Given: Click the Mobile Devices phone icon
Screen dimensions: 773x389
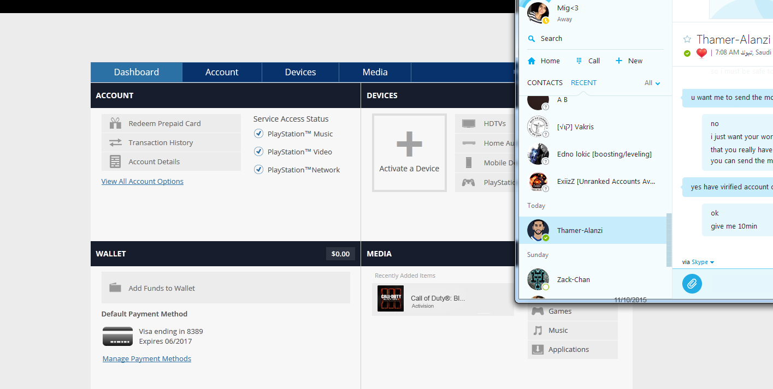Looking at the screenshot, I should 469,162.
